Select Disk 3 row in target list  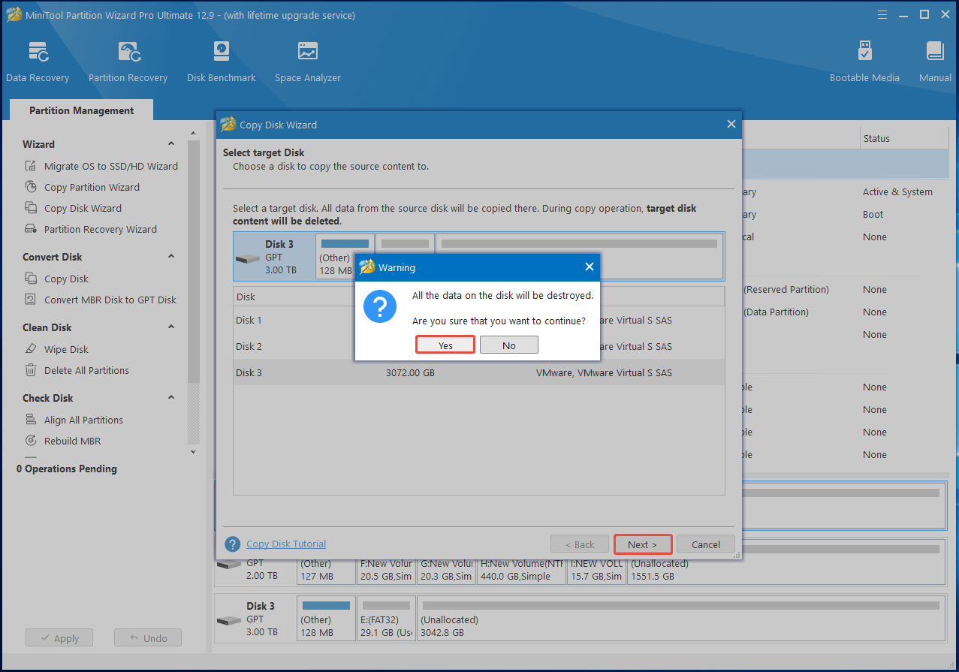[x=479, y=372]
